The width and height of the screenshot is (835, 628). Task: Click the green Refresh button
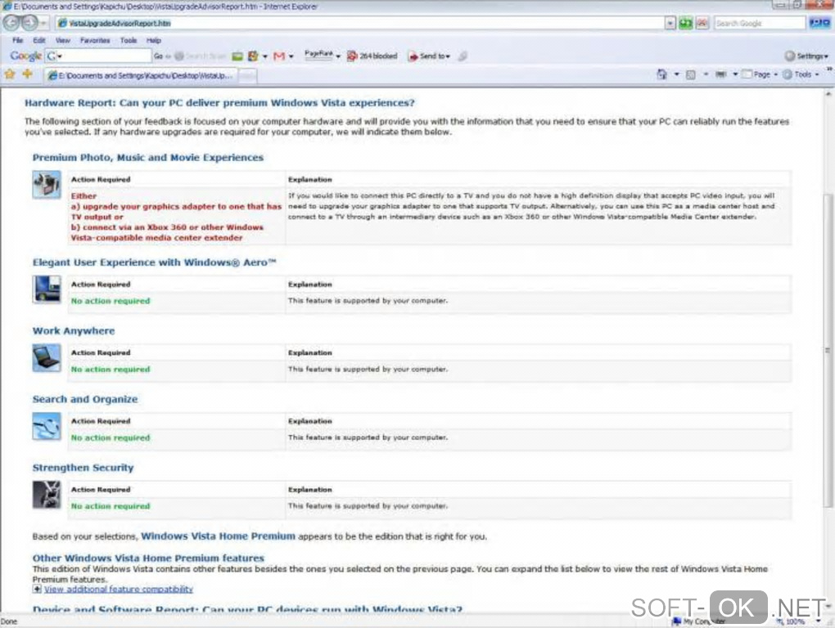point(686,24)
